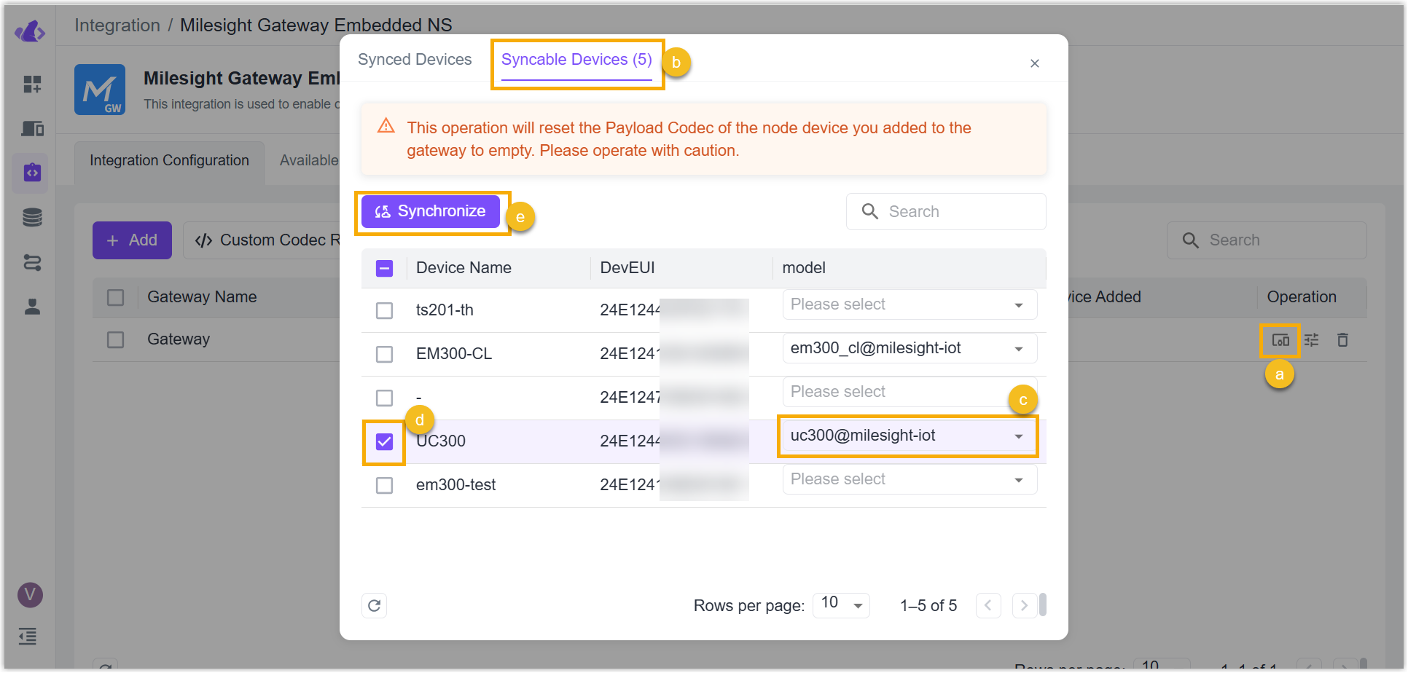The width and height of the screenshot is (1408, 673).
Task: Open the database entities sidebar icon
Action: (x=32, y=217)
